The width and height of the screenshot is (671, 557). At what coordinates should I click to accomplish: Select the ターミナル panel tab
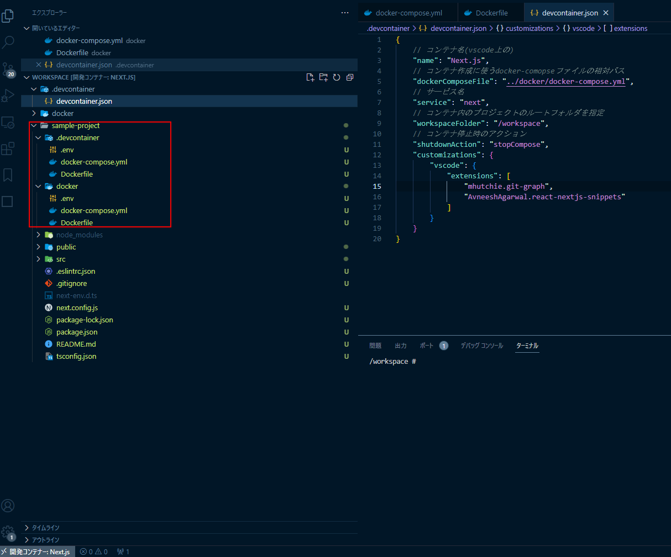pos(527,346)
